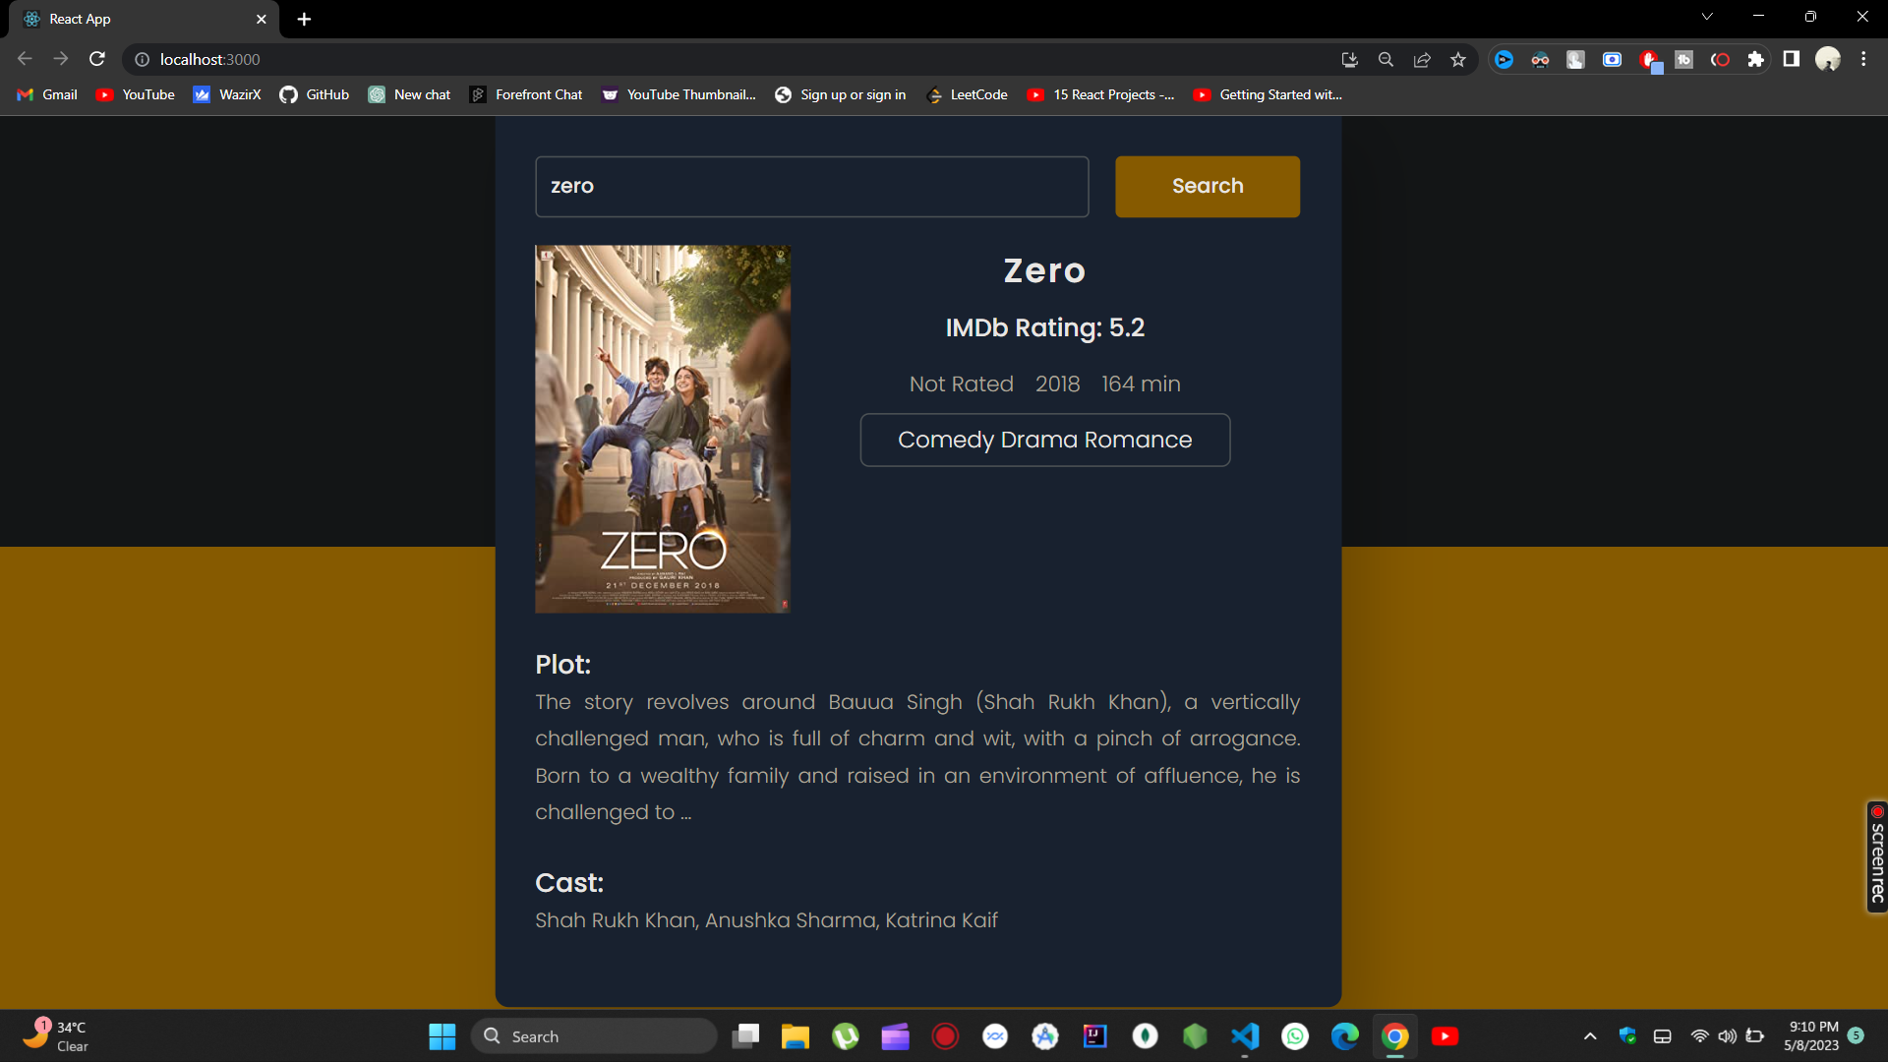Select the Comedy Drama Romance genre tag

tap(1044, 440)
